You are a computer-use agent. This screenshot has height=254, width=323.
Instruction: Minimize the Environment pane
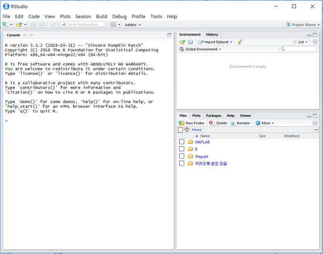point(309,35)
